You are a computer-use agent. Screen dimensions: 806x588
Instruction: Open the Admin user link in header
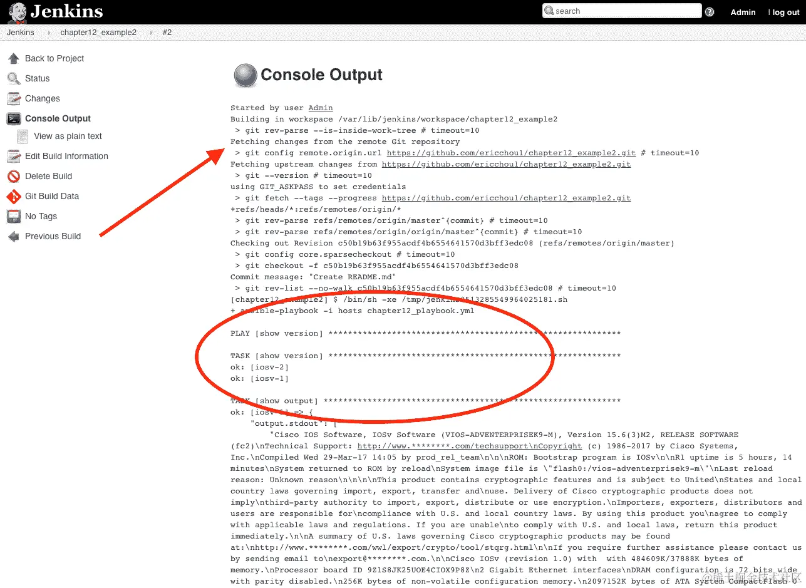click(743, 13)
